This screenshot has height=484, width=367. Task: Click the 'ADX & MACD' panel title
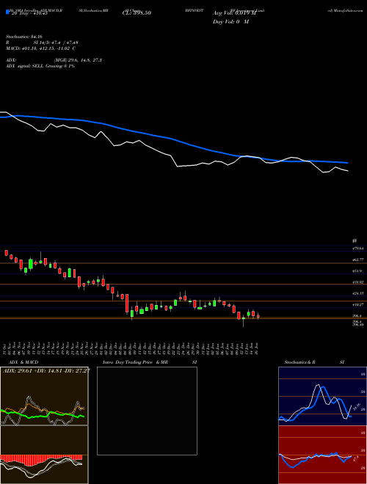[x=23, y=362]
